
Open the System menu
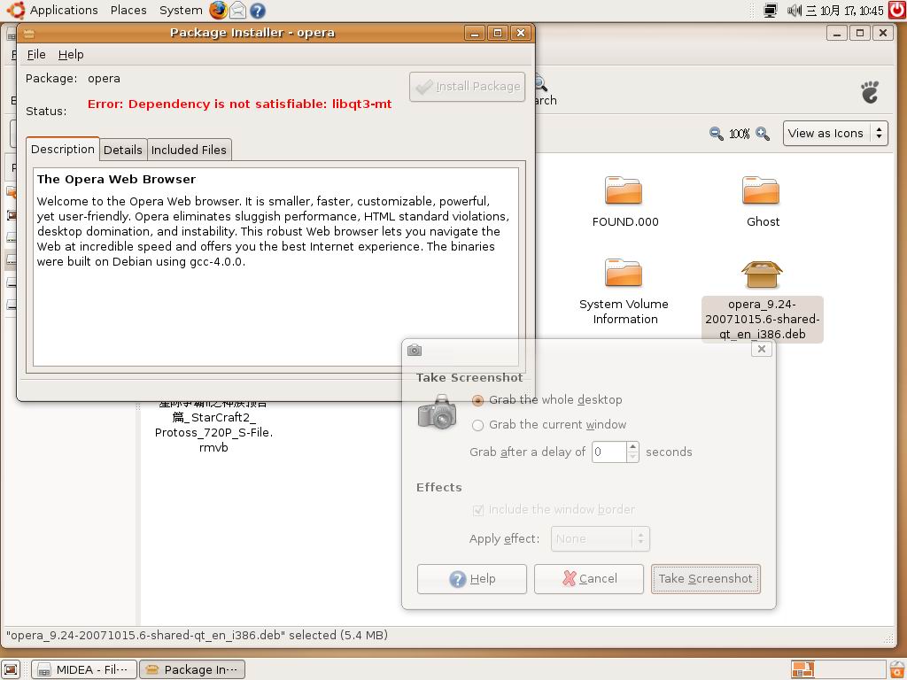tap(181, 11)
